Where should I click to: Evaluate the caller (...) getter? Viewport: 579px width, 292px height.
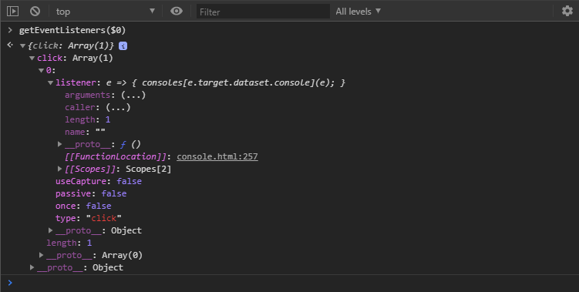tap(118, 107)
